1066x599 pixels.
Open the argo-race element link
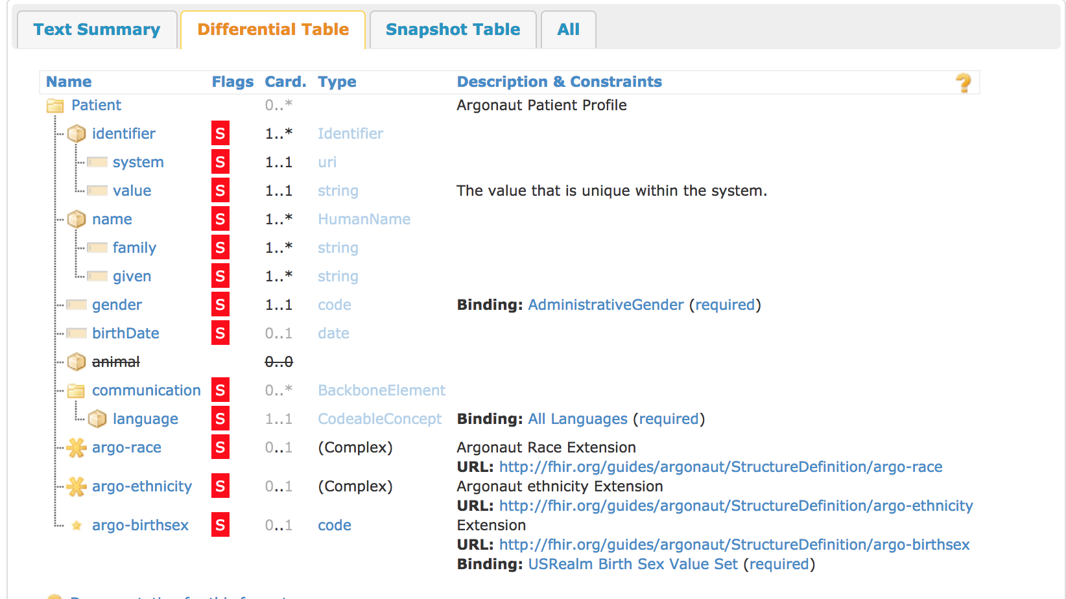pyautogui.click(x=126, y=447)
